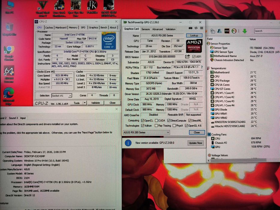Click Field column header in AIDA64
The width and height of the screenshot is (280, 210).
[x=210, y=39]
